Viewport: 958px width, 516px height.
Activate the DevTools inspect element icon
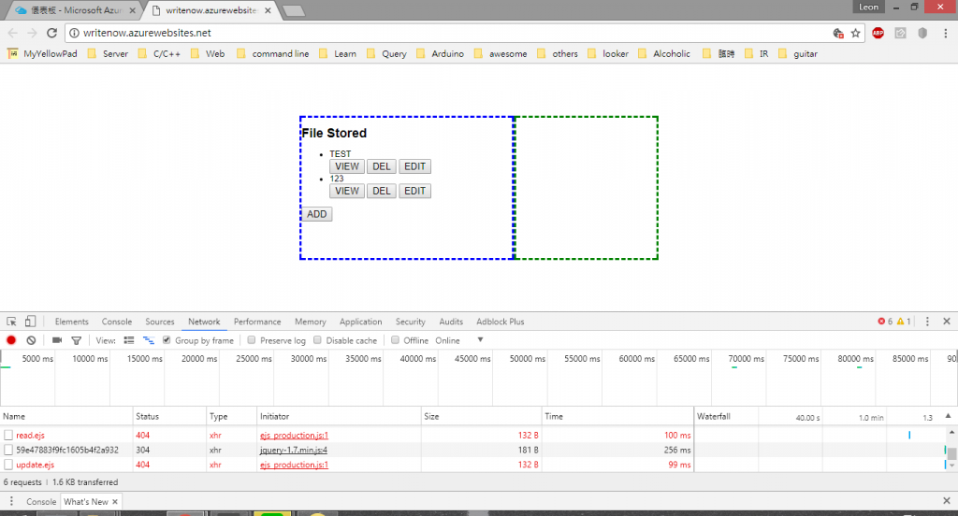[x=11, y=322]
